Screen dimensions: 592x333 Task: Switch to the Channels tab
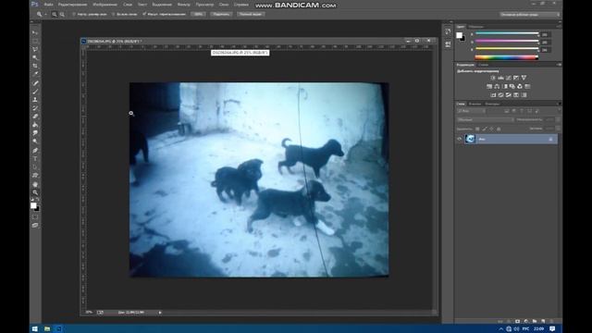pos(475,104)
